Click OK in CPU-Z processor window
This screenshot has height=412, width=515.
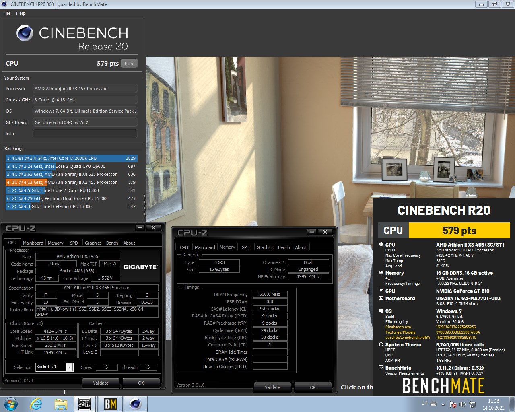pyautogui.click(x=141, y=383)
